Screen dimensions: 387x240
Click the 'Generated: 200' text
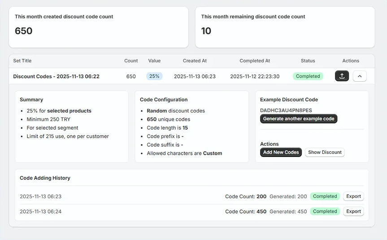[x=288, y=196]
